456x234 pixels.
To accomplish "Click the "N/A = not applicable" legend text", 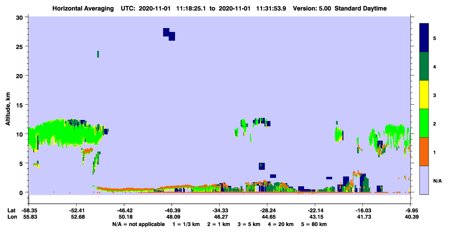I will coord(139,224).
